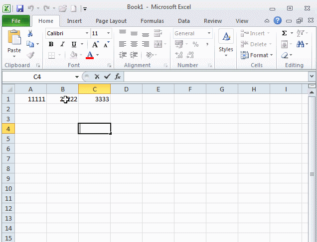Click the AutoSum sigma icon

pyautogui.click(x=284, y=33)
